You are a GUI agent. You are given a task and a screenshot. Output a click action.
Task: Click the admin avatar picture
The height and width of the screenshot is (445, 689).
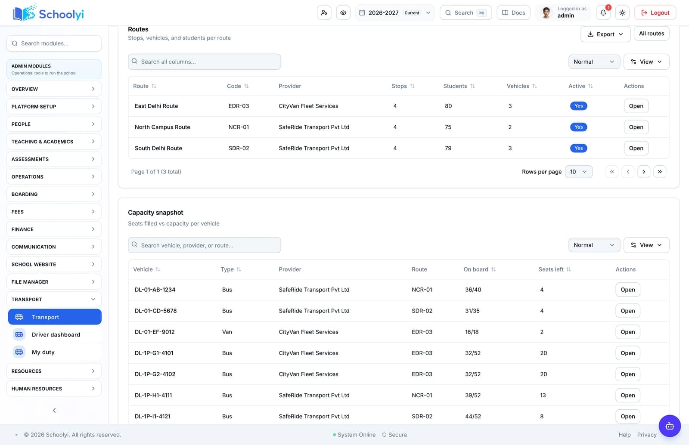click(x=546, y=13)
